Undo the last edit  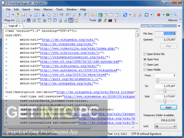(61, 15)
